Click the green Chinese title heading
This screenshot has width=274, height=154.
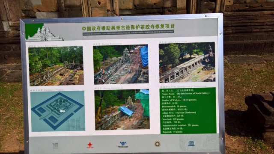click(128, 27)
